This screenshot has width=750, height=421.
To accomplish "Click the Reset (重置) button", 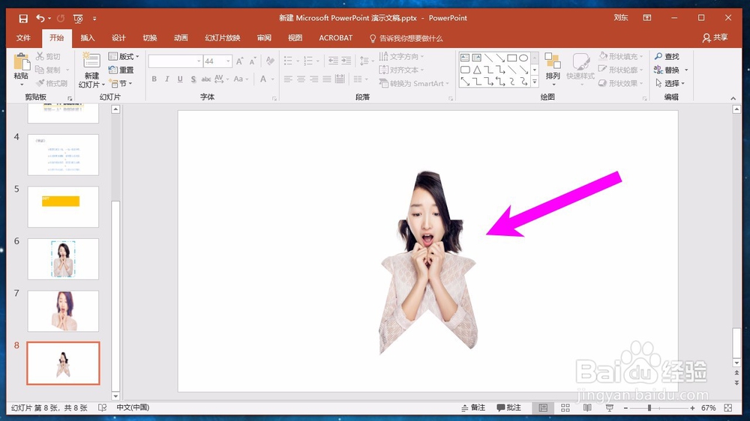I will tap(121, 70).
